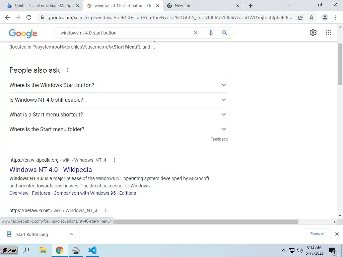Image resolution: width=343 pixels, height=257 pixels.
Task: Go back to the previous page
Action: pos(7,17)
